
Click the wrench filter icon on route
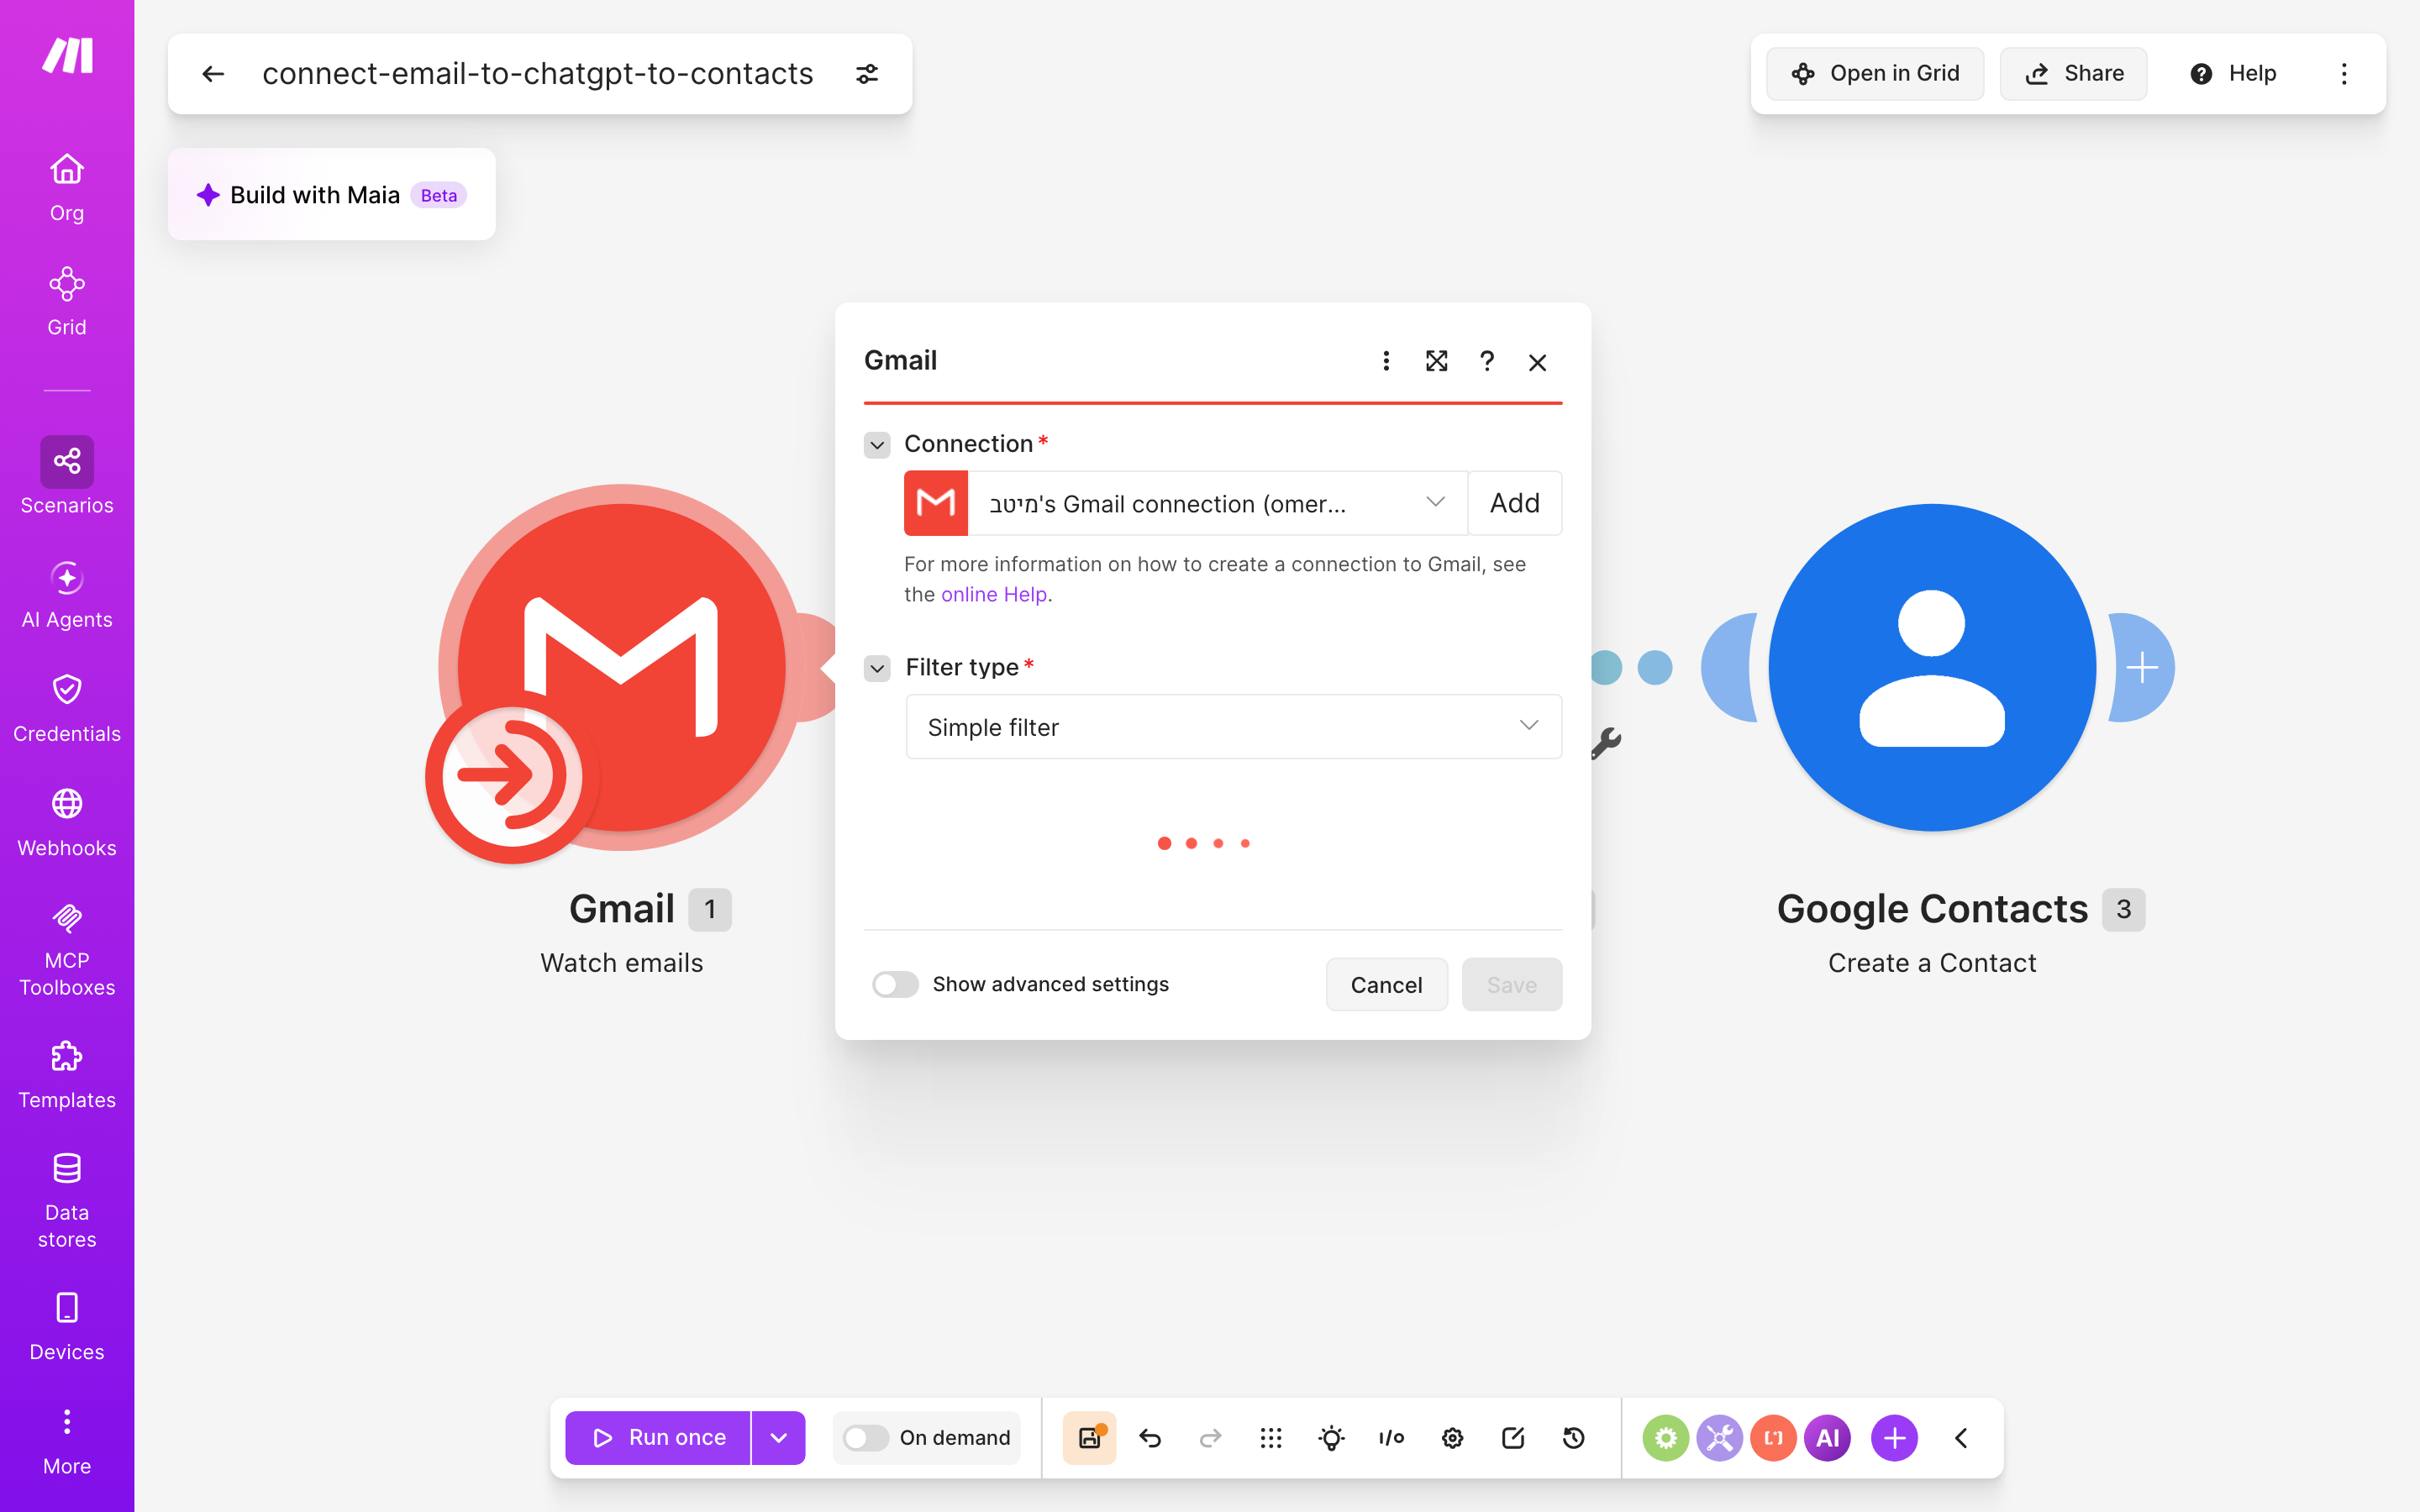pos(1606,743)
